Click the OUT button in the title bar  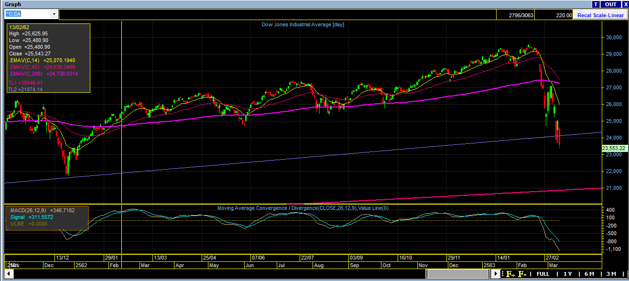(610, 4)
